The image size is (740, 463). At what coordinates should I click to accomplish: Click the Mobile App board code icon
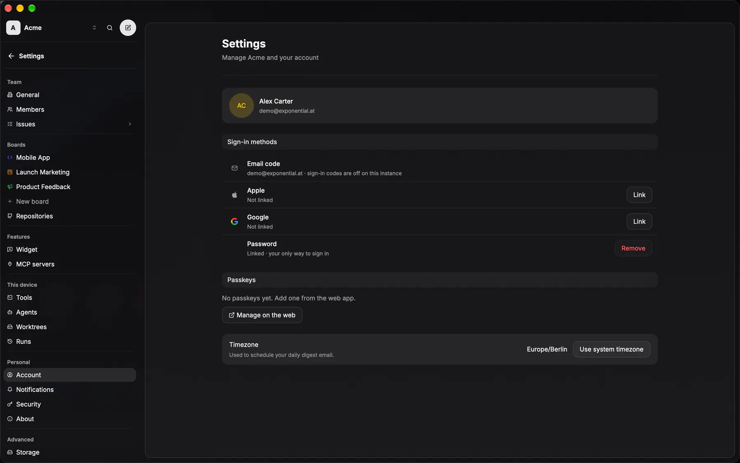(x=10, y=157)
